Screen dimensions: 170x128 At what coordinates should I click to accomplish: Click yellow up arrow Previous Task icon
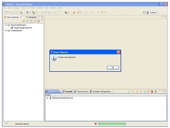point(141,92)
